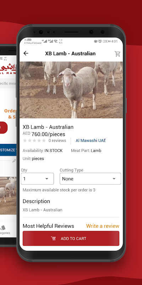The image size is (142, 285).
Task: Click the pencil edit icon on left phone
Action: [14, 161]
